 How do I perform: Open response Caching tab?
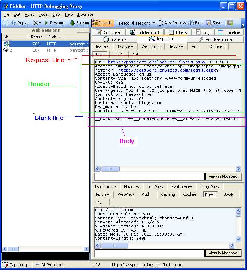click(168, 194)
